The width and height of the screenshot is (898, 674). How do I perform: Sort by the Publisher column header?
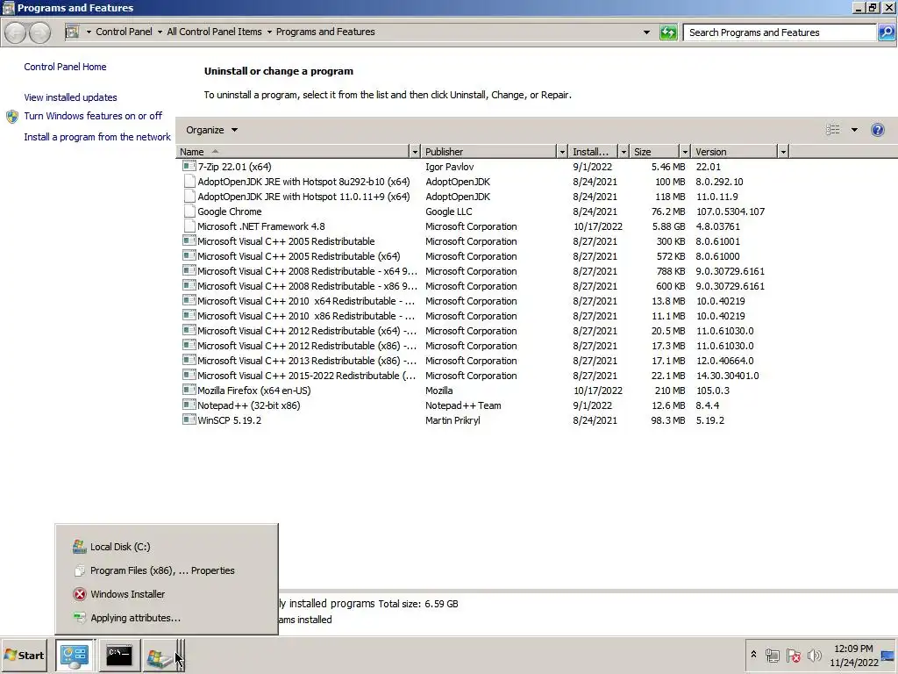pyautogui.click(x=489, y=151)
